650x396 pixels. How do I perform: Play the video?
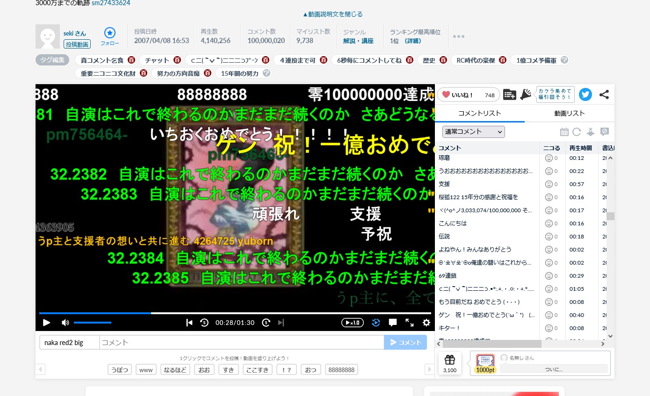47,323
